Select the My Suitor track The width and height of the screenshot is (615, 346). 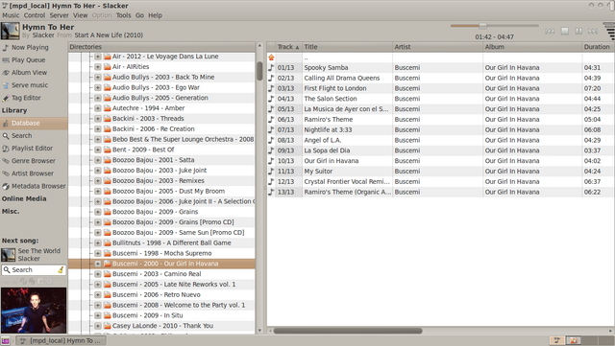coord(440,172)
